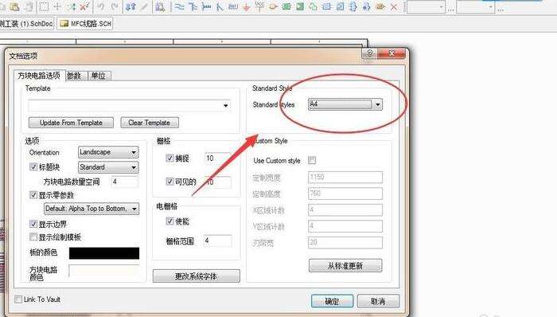Image resolution: width=557 pixels, height=317 pixels.
Task: Click the 方块电路数量空间 input field
Action: (x=125, y=182)
